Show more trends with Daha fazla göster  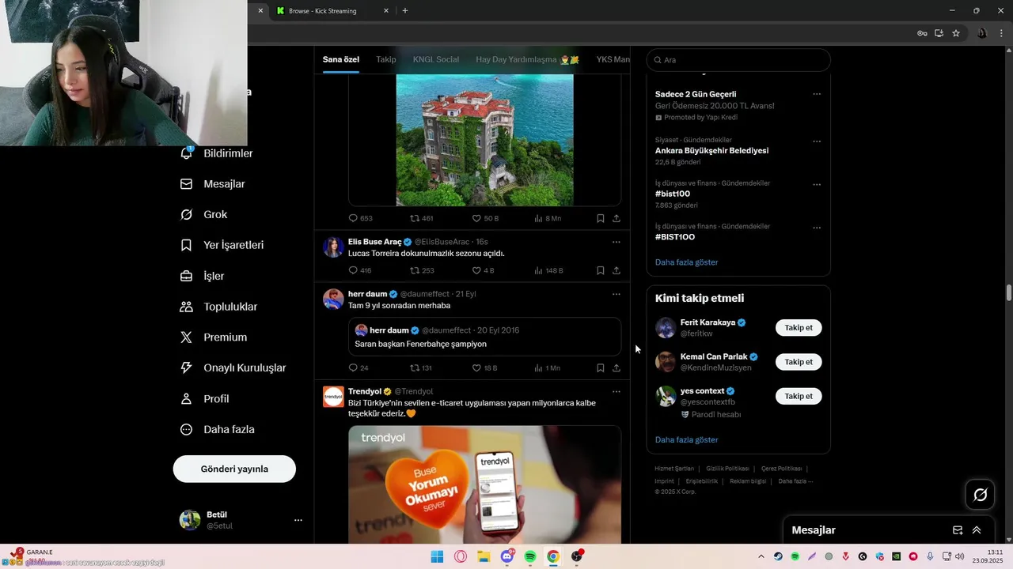pos(686,262)
